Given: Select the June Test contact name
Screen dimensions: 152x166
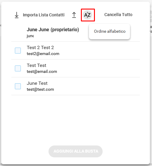Looking at the screenshot, I should 37,83.
